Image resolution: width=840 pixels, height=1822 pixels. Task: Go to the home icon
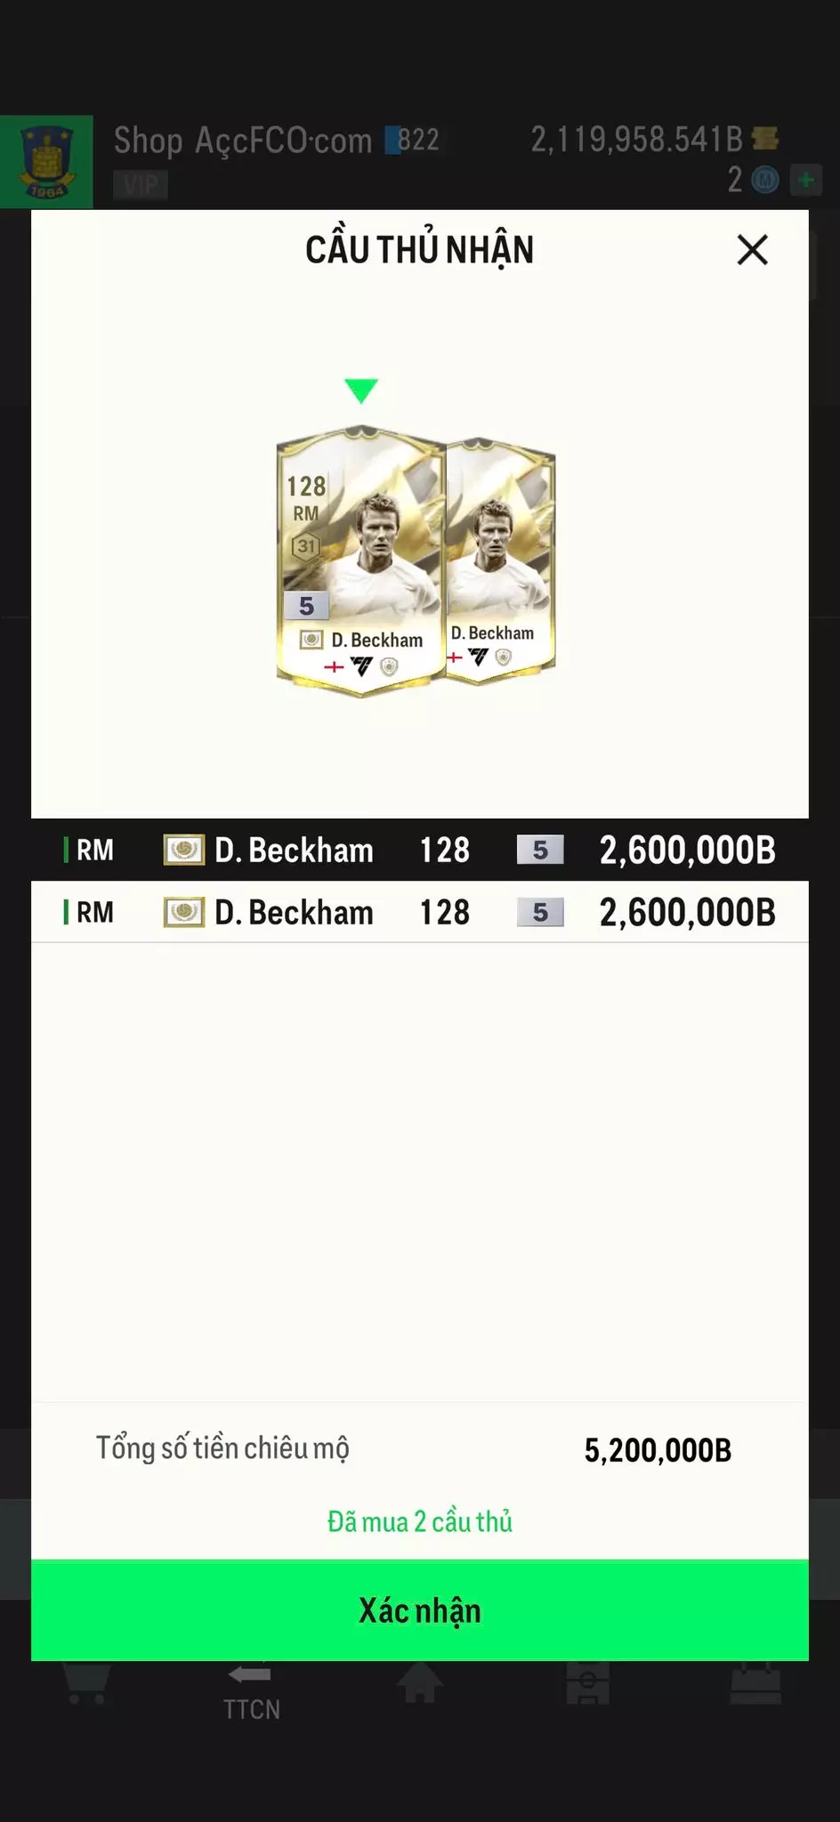[419, 1682]
